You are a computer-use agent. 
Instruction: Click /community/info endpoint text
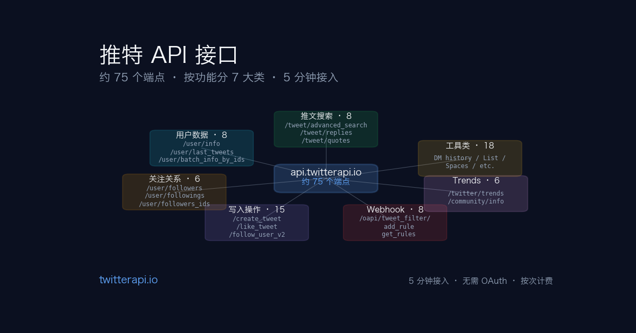pos(476,201)
